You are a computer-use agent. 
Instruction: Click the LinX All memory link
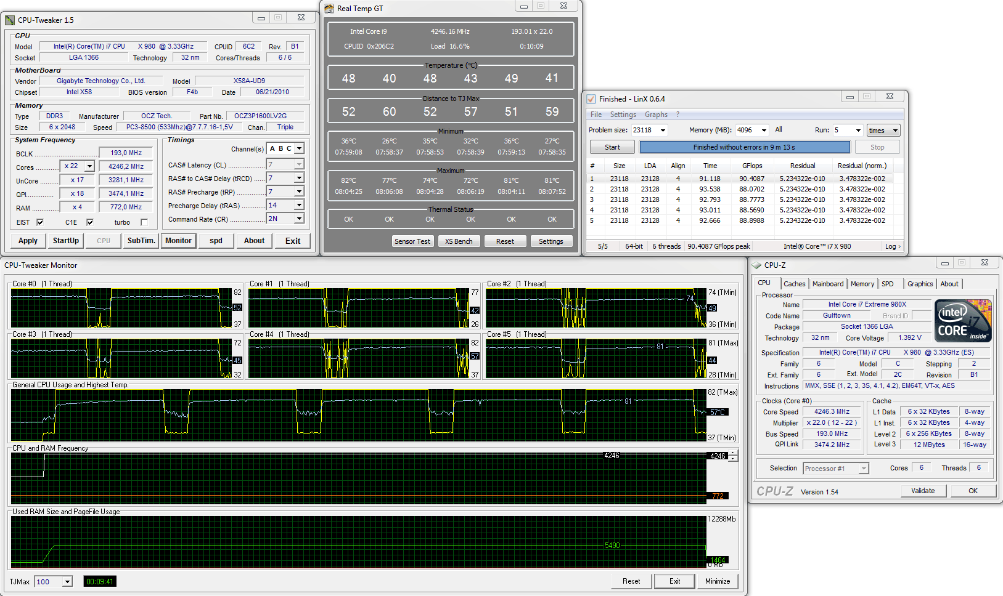pos(779,129)
